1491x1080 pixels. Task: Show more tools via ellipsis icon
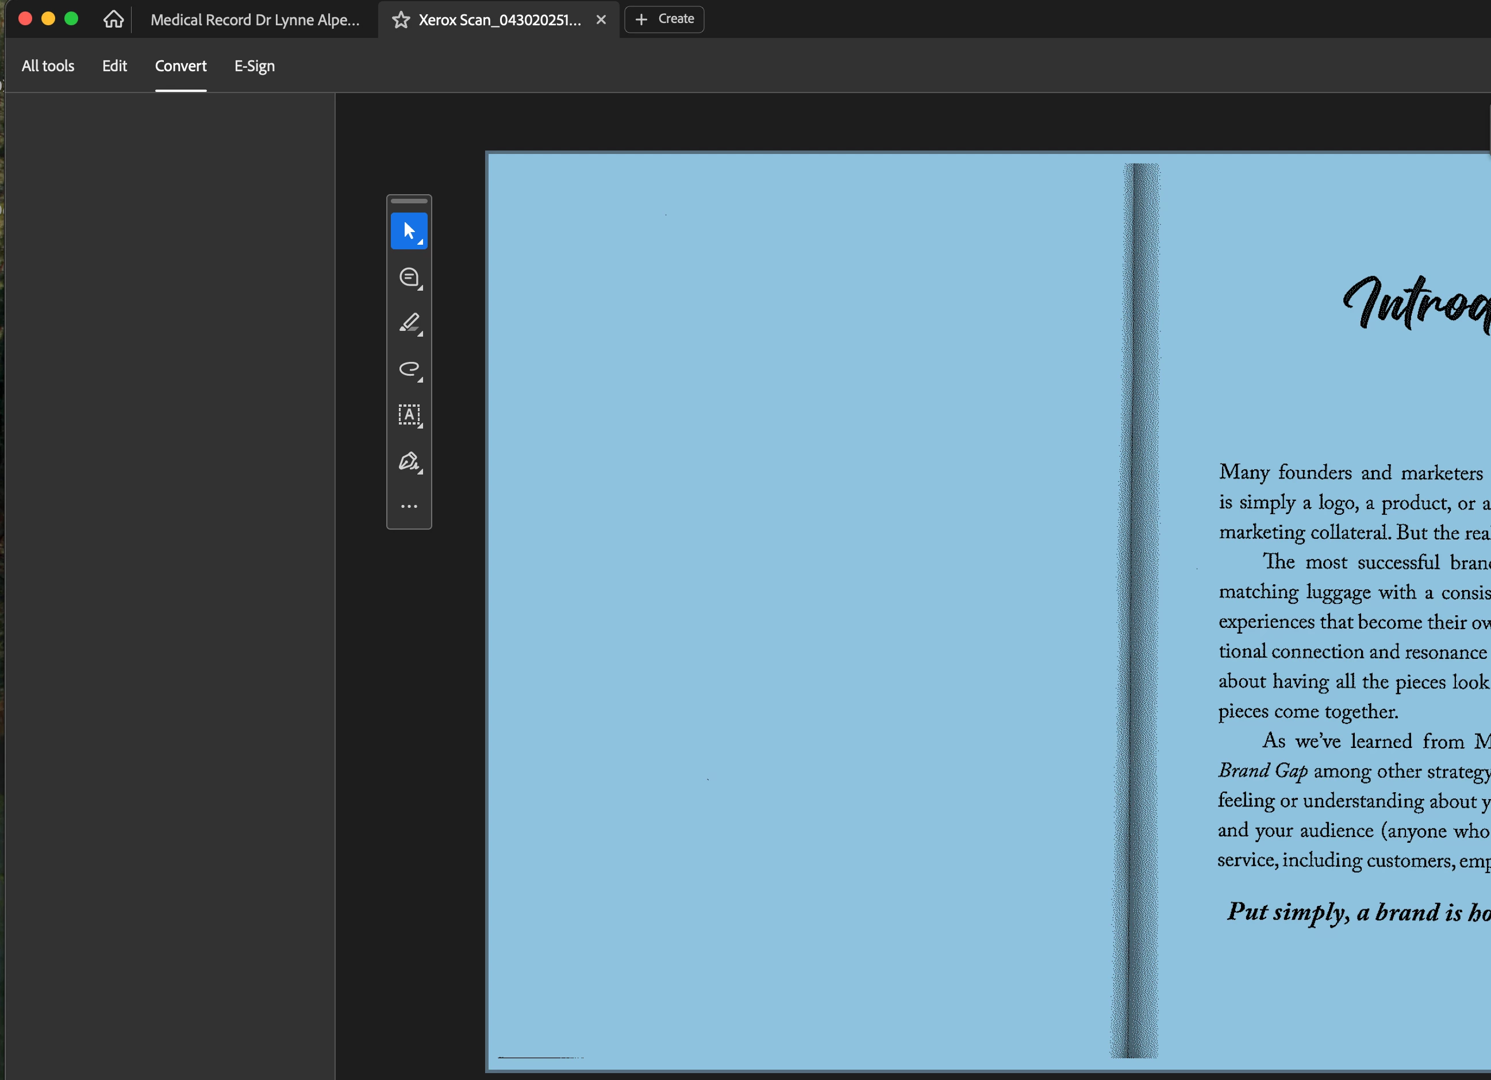(x=409, y=507)
